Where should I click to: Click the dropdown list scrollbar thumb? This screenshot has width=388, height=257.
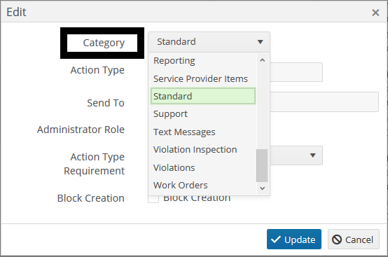pos(262,165)
